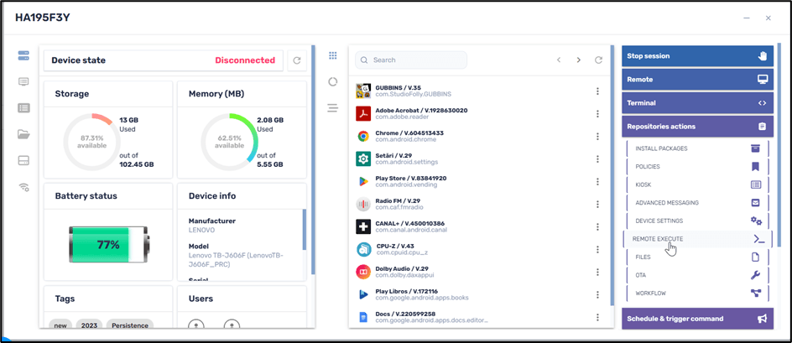Open the Terminal button
Image resolution: width=792 pixels, height=343 pixels.
(696, 103)
